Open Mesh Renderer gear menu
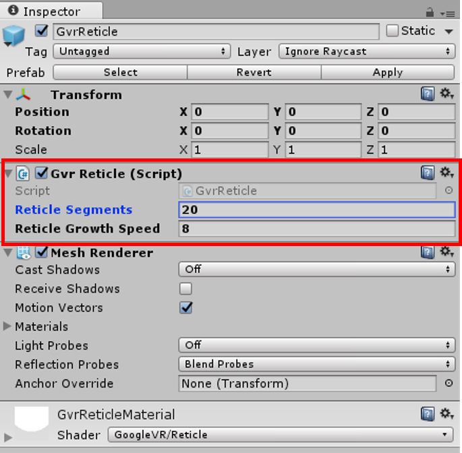The height and width of the screenshot is (453, 462). (447, 252)
